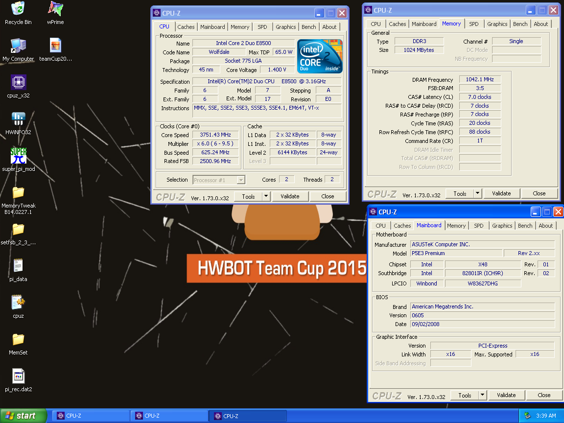Open About tab in CPU window
This screenshot has height=423, width=564.
(329, 27)
